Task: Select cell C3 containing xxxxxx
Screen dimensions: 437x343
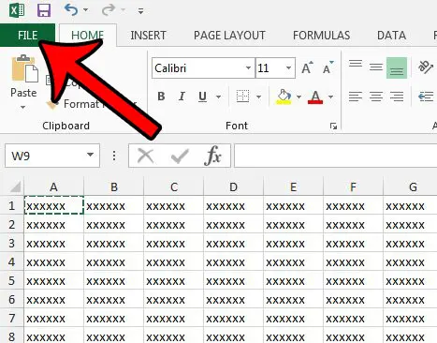Action: point(173,243)
